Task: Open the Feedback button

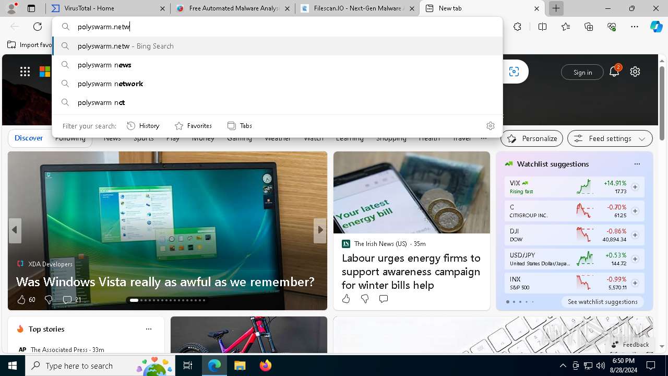Action: 630,344
